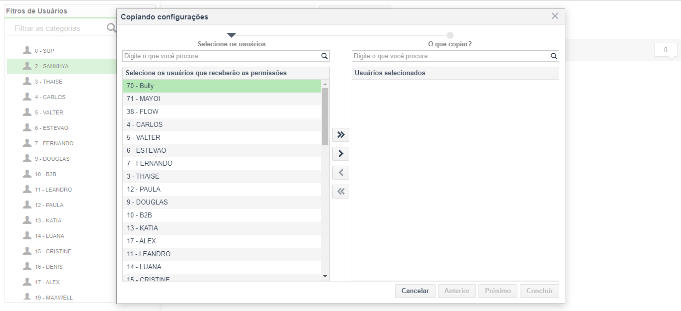Close the Copiando configurações dialog

click(555, 16)
